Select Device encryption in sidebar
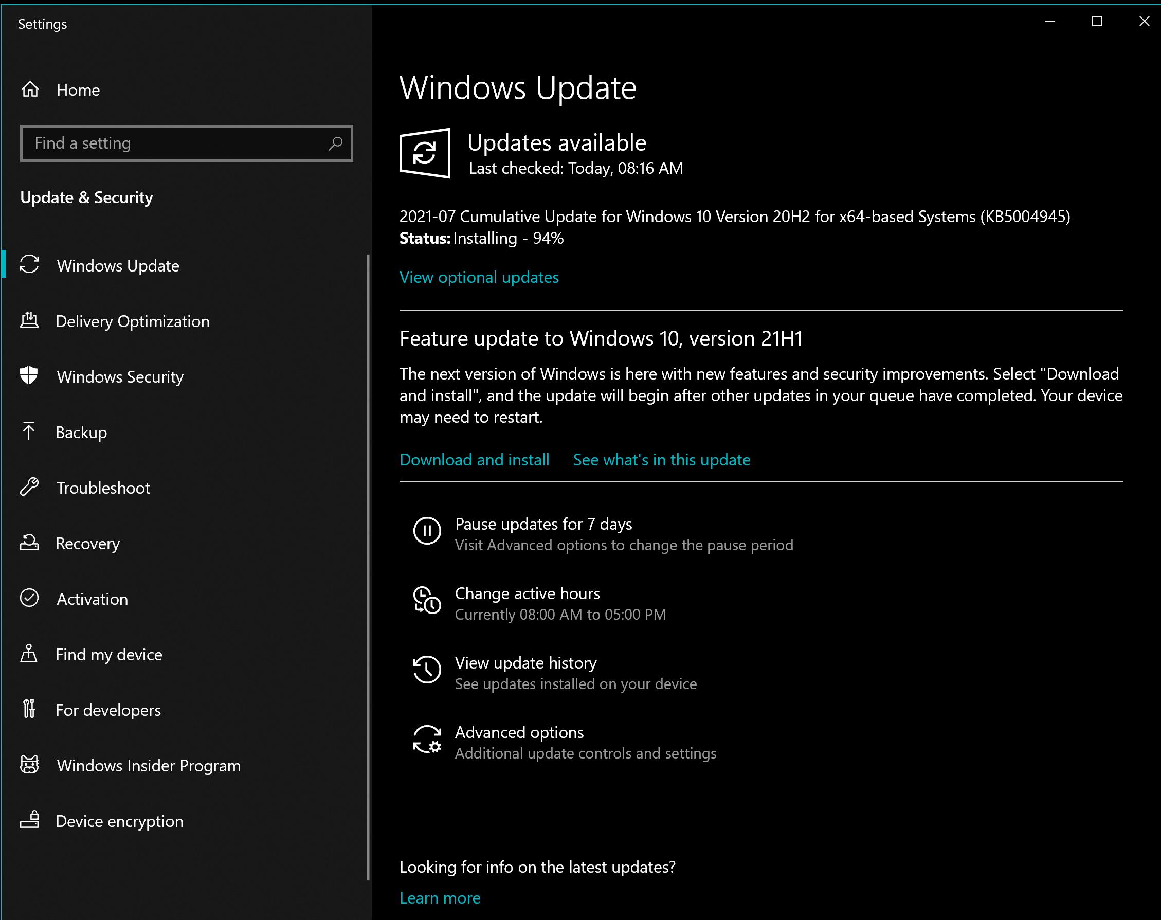 (120, 821)
